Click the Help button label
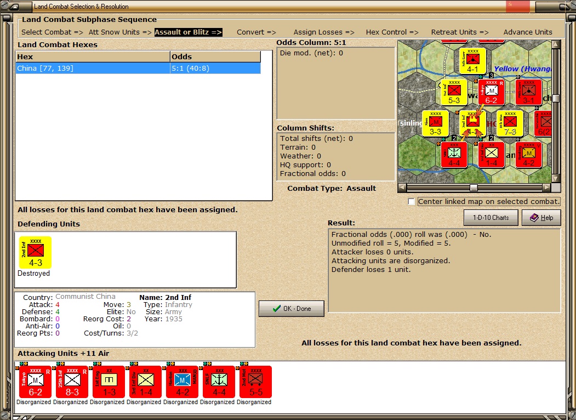This screenshot has height=420, width=576. [x=546, y=218]
